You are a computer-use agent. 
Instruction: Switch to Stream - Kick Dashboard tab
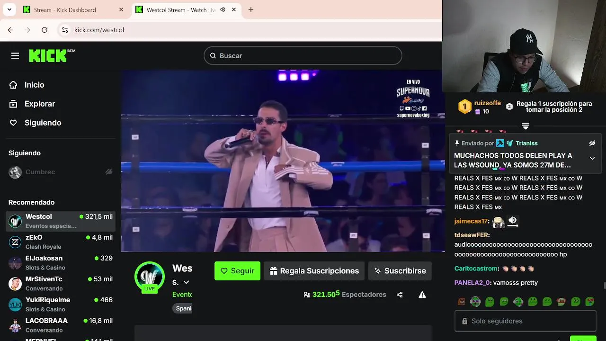pyautogui.click(x=73, y=9)
